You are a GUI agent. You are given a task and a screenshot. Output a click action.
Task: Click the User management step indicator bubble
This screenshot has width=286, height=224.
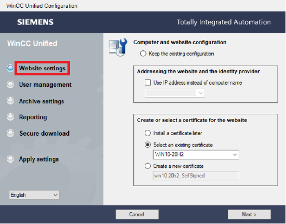coord(10,85)
